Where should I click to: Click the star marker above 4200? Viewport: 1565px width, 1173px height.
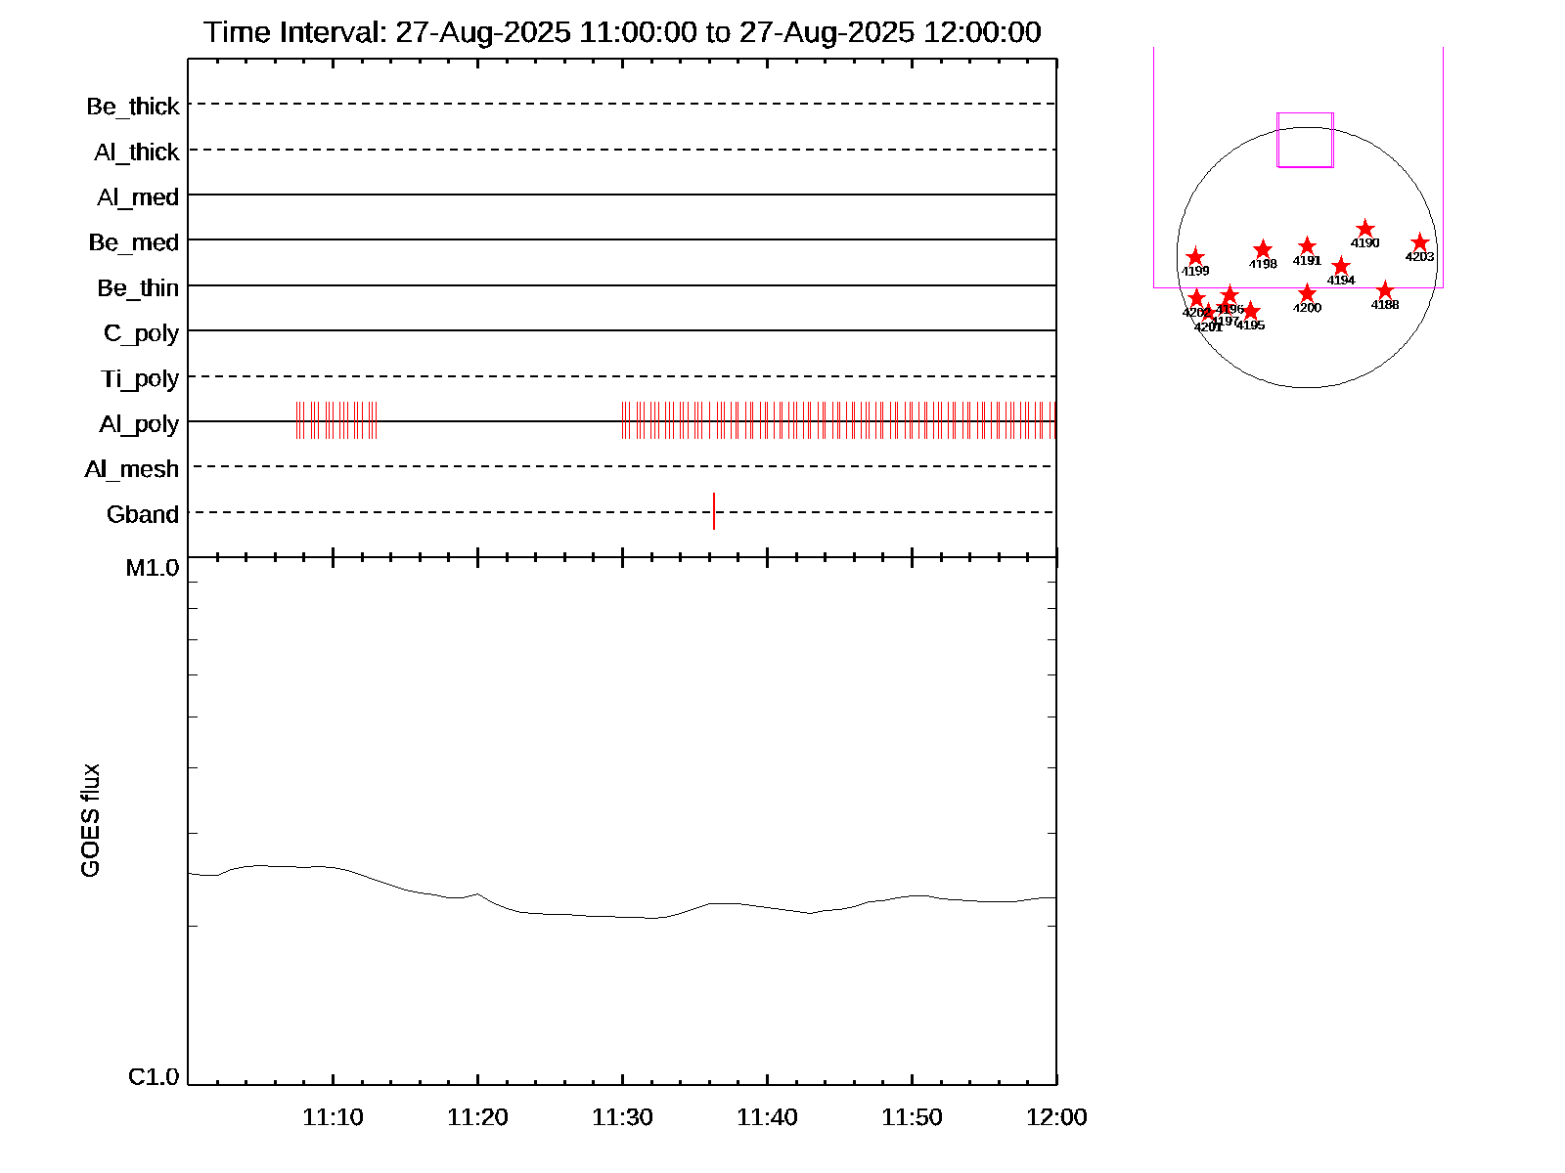click(1308, 293)
